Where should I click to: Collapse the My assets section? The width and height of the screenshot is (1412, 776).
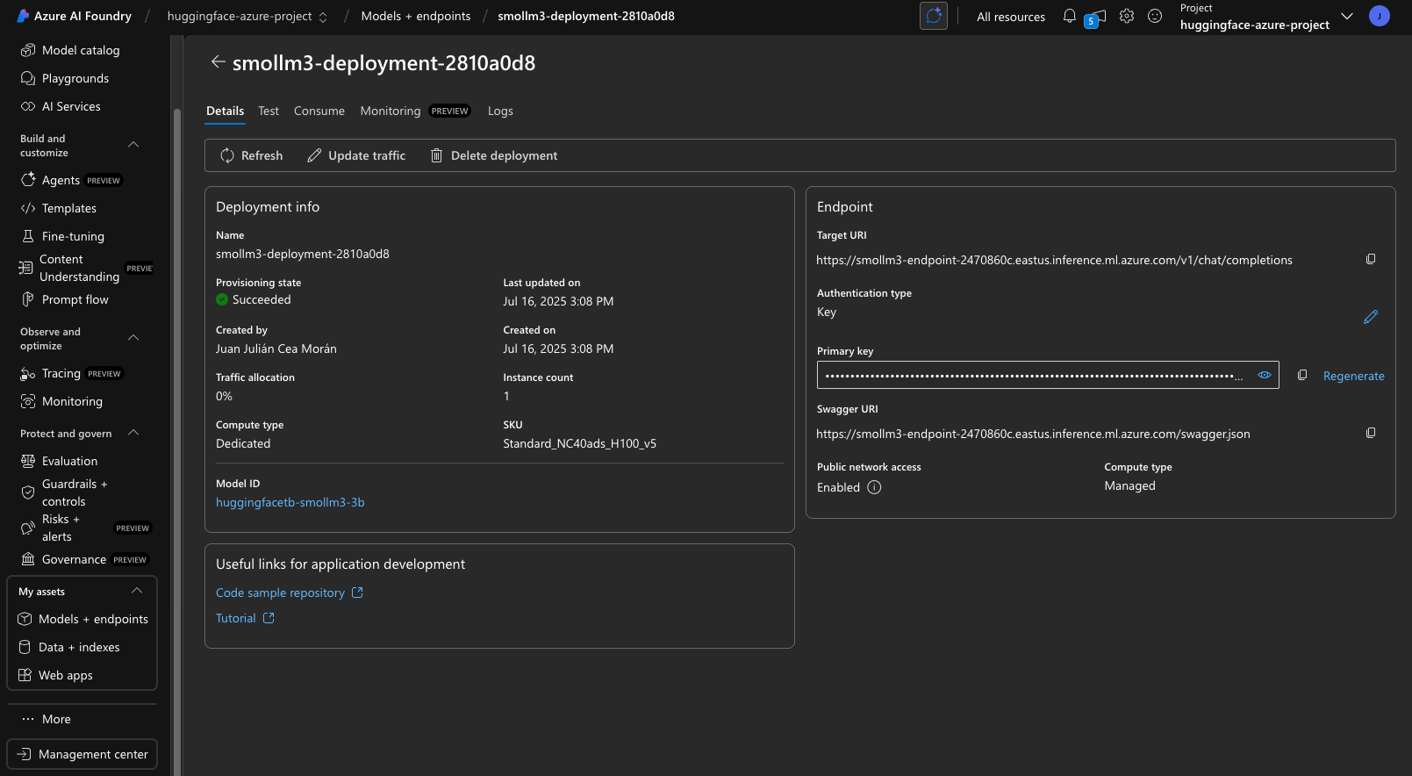[137, 591]
